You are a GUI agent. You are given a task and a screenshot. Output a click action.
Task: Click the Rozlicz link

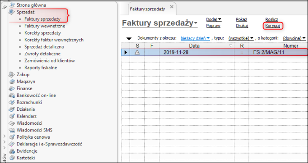[272, 19]
